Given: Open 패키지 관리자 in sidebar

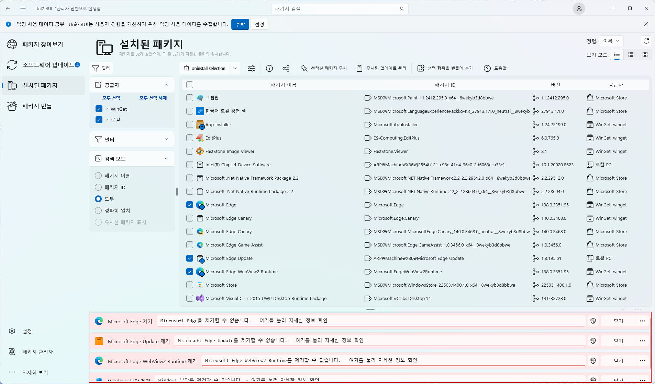Looking at the screenshot, I should point(43,352).
